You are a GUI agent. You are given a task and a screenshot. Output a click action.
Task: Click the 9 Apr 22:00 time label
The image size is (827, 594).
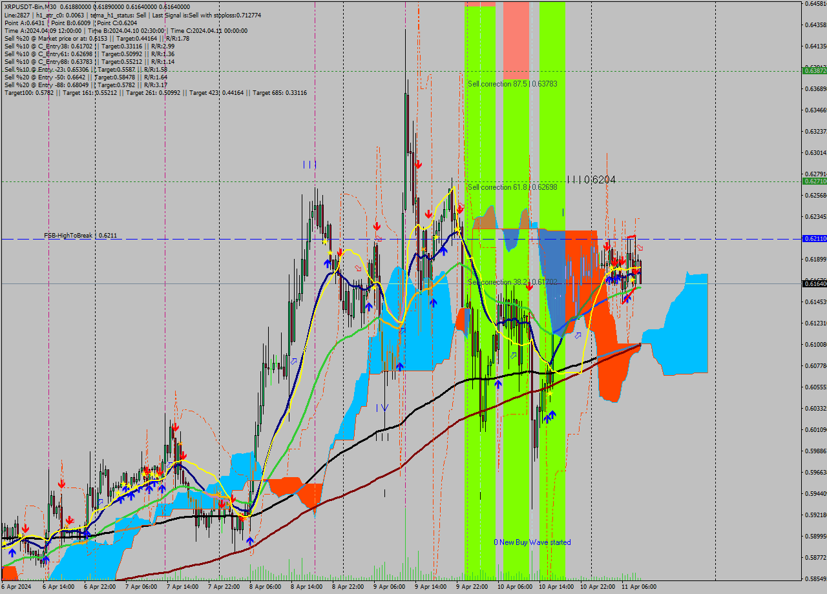coord(471,587)
